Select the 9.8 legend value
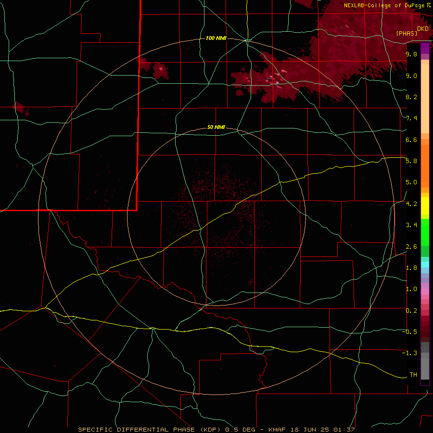The width and height of the screenshot is (433, 433). tap(411, 54)
